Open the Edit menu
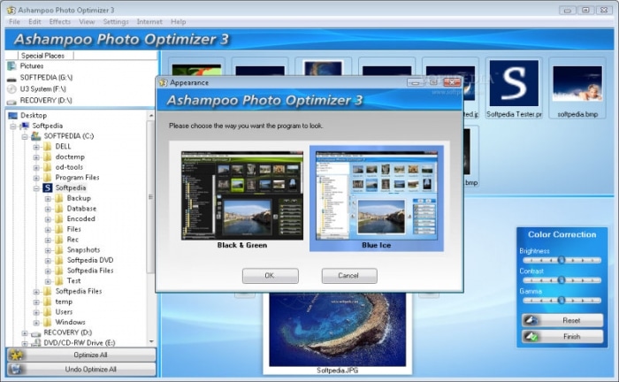The image size is (619, 382). pyautogui.click(x=34, y=22)
